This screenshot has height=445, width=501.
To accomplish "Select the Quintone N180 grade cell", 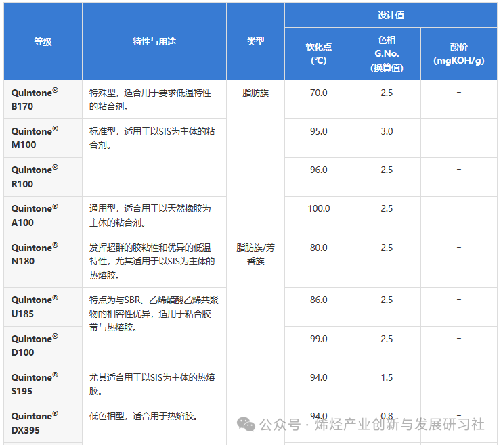I will [x=43, y=262].
